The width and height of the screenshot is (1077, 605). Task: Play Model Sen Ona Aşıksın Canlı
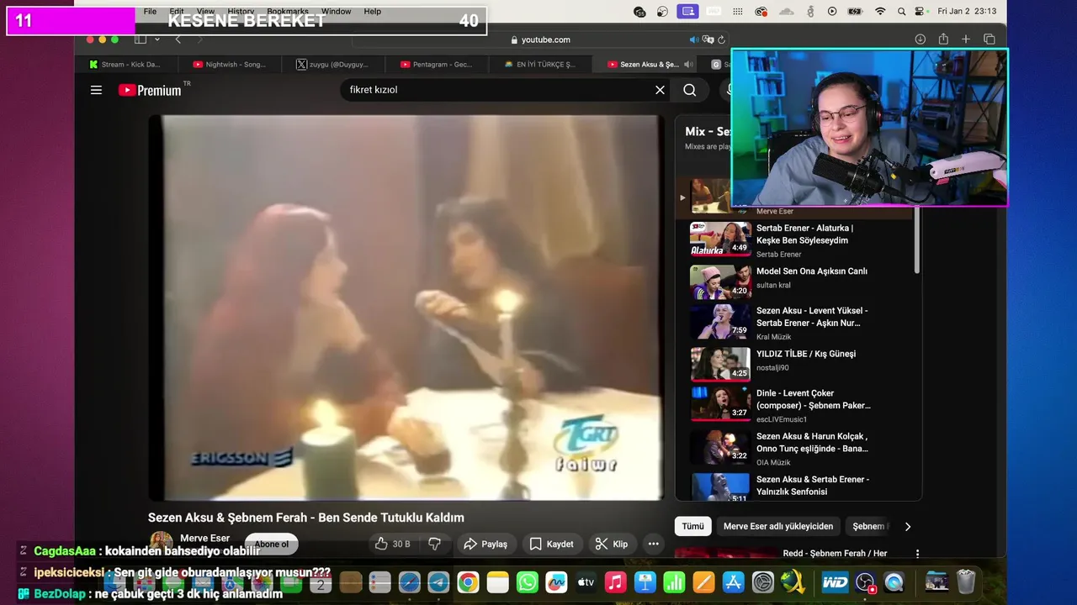(x=796, y=281)
